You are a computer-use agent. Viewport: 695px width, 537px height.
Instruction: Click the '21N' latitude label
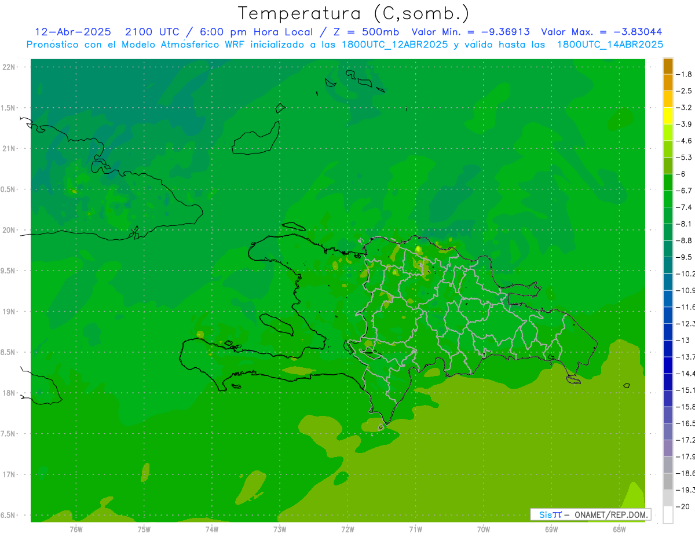pos(10,148)
